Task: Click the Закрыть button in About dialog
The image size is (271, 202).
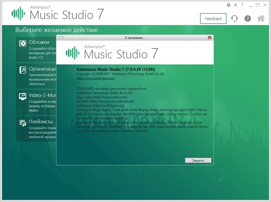Action: (198, 161)
